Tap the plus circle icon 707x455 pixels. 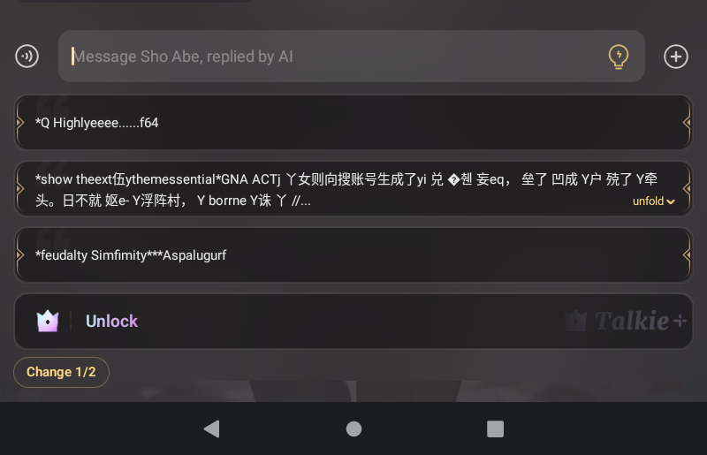(675, 57)
